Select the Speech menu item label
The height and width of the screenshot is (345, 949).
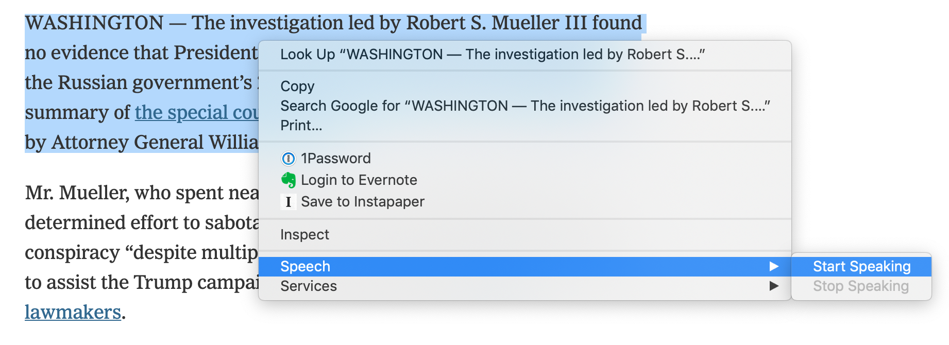305,267
